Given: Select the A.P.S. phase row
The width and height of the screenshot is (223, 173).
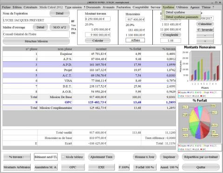Looking at the screenshot, I should click(x=89, y=59).
